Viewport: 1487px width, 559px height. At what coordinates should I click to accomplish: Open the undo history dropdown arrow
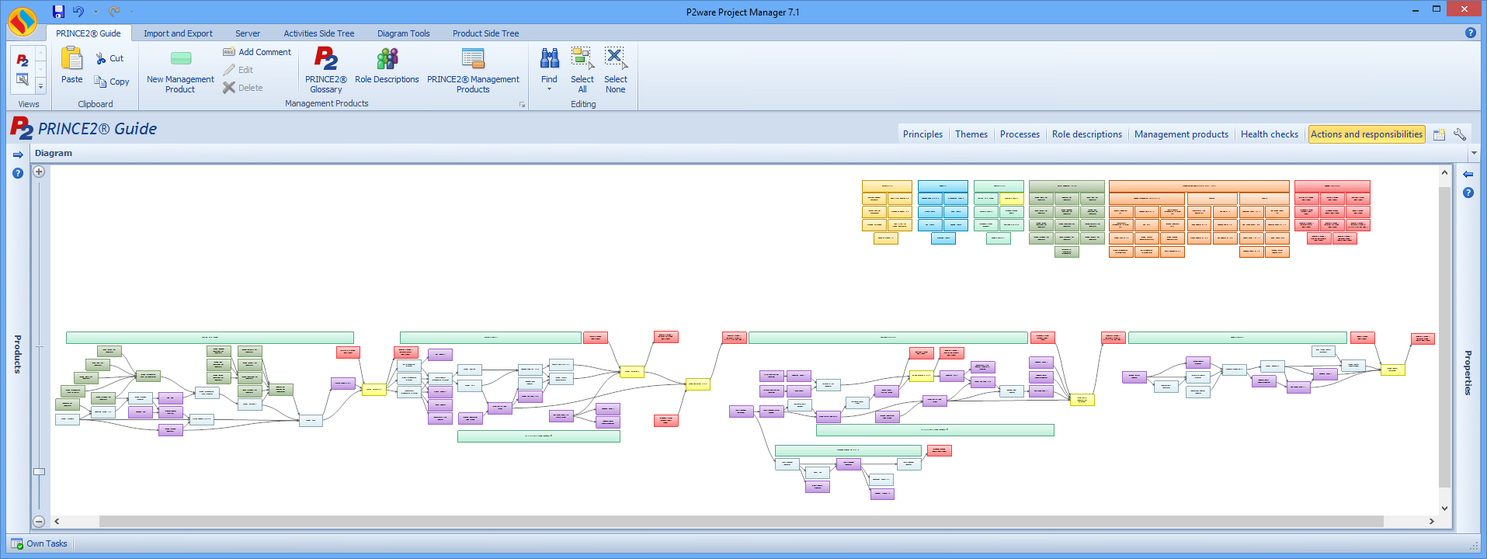click(96, 12)
